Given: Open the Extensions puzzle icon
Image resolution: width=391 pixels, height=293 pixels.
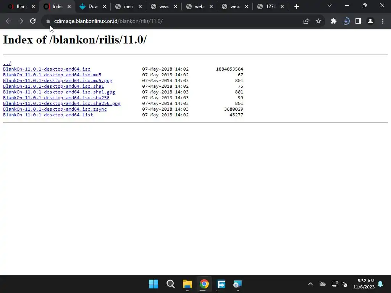Looking at the screenshot, I should [x=334, y=21].
